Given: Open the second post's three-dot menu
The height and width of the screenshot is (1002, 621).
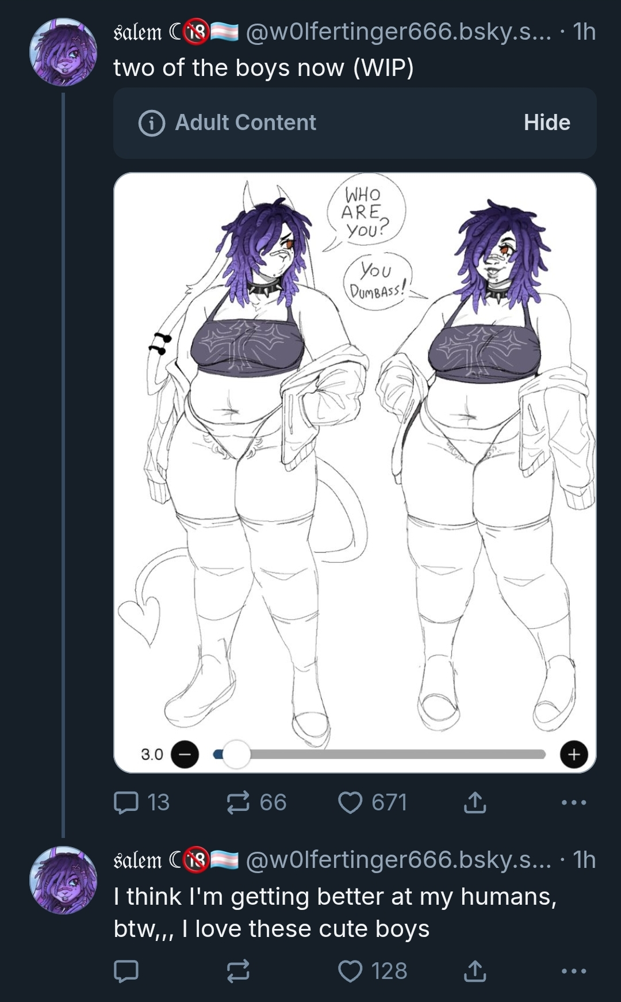Looking at the screenshot, I should click(x=574, y=971).
